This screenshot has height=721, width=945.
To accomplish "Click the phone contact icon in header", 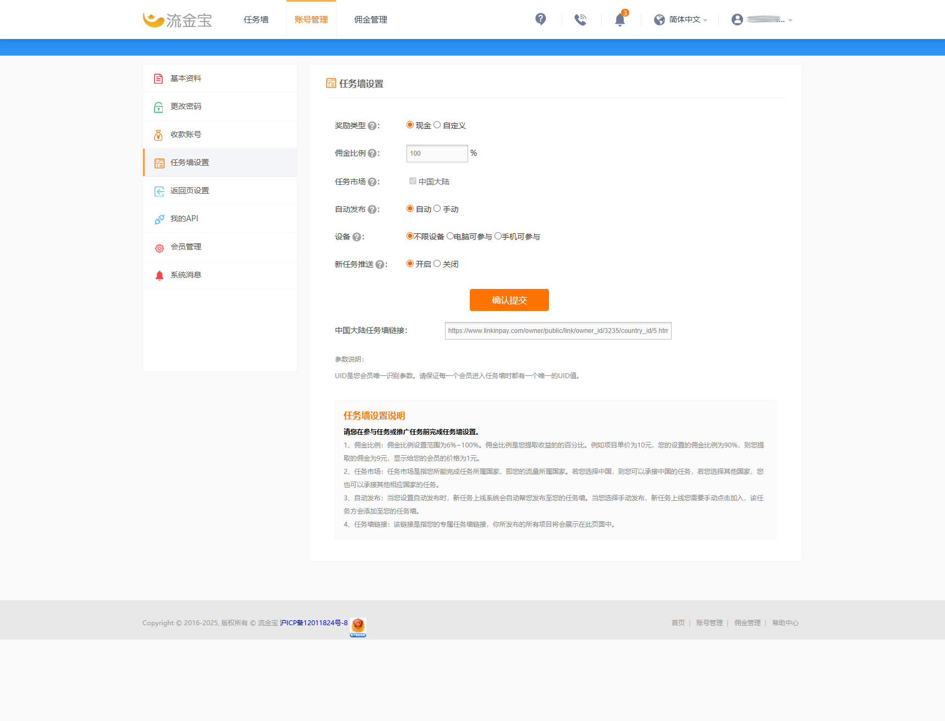I will (580, 20).
